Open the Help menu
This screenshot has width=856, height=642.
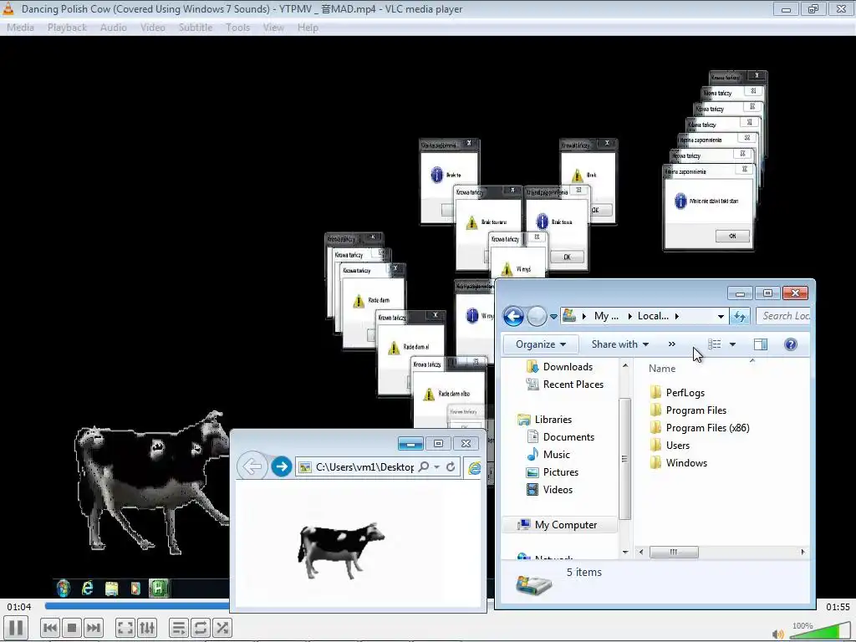308,28
